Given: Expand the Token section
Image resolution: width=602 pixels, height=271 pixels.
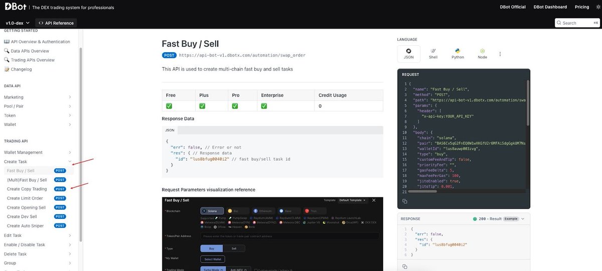Looking at the screenshot, I should (x=38, y=115).
